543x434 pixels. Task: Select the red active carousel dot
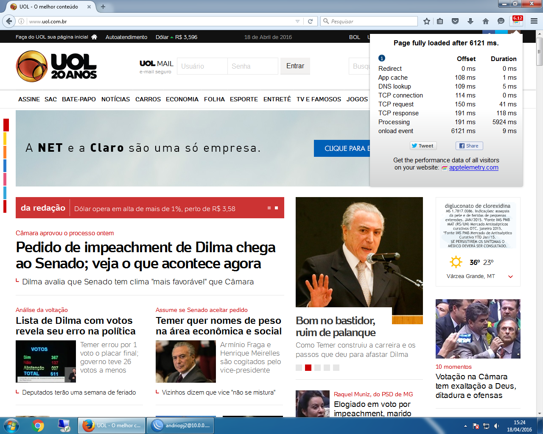point(308,367)
